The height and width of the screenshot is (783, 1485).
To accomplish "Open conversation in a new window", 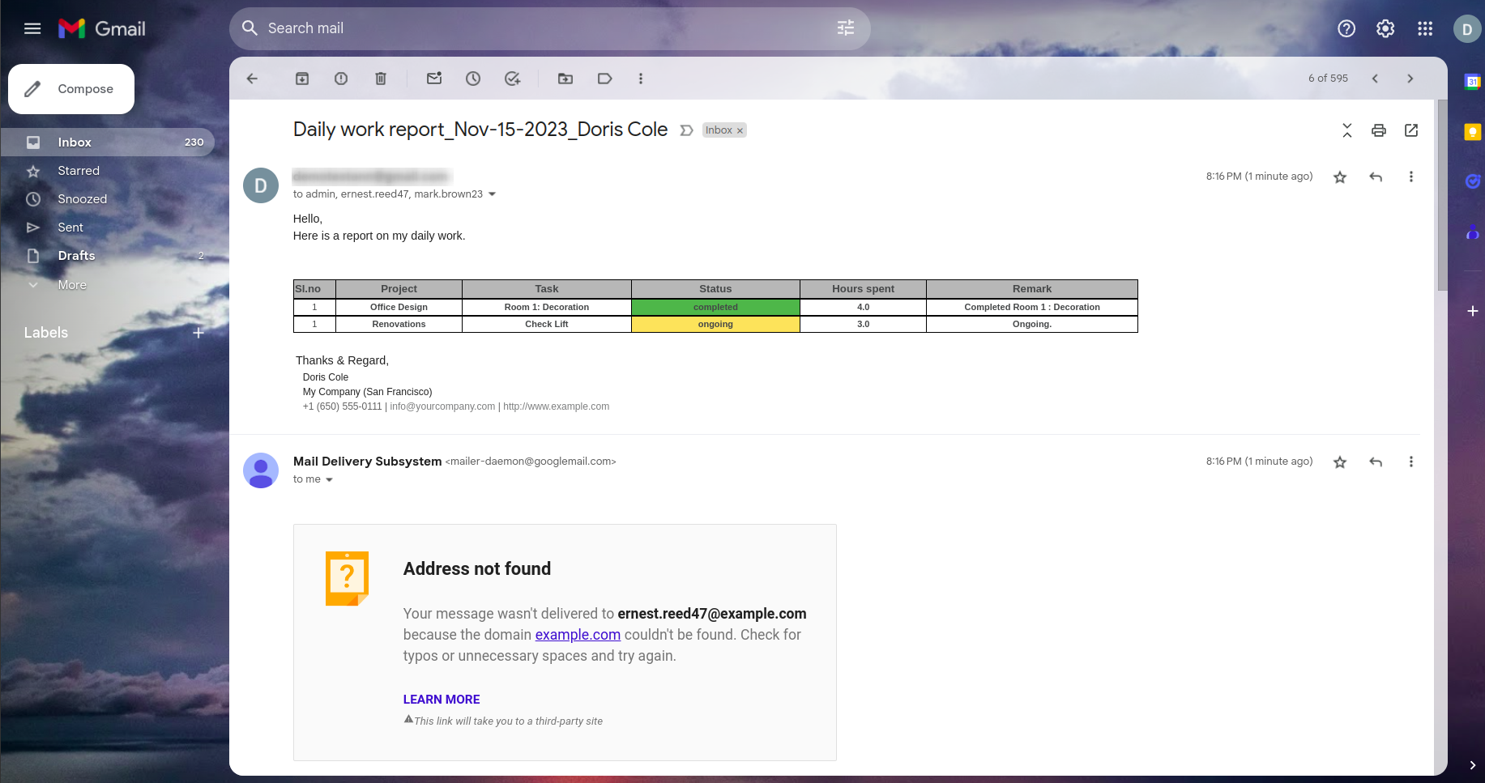I will tap(1411, 130).
